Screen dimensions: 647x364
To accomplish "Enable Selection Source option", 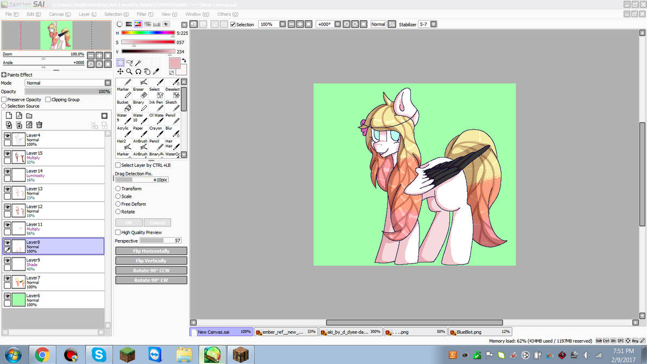I will pos(4,106).
